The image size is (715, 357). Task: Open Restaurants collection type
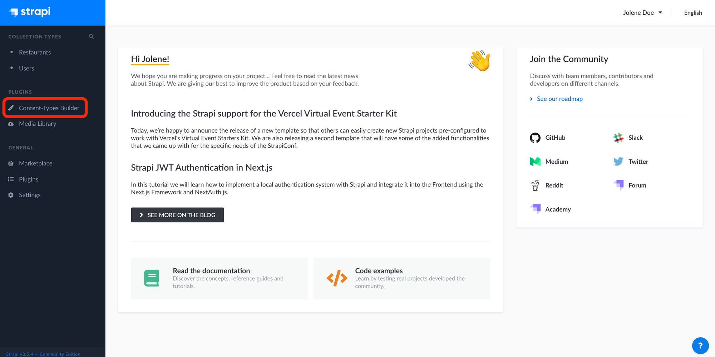pyautogui.click(x=35, y=52)
